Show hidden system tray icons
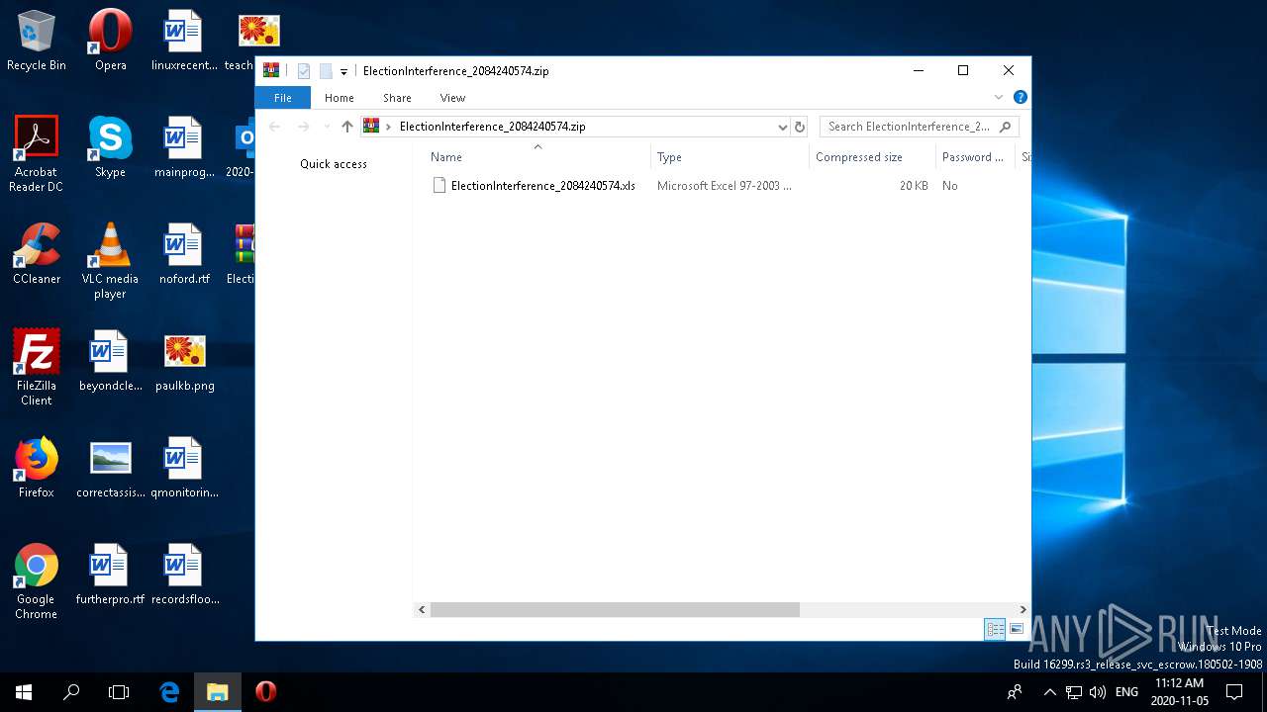 pyautogui.click(x=1049, y=692)
